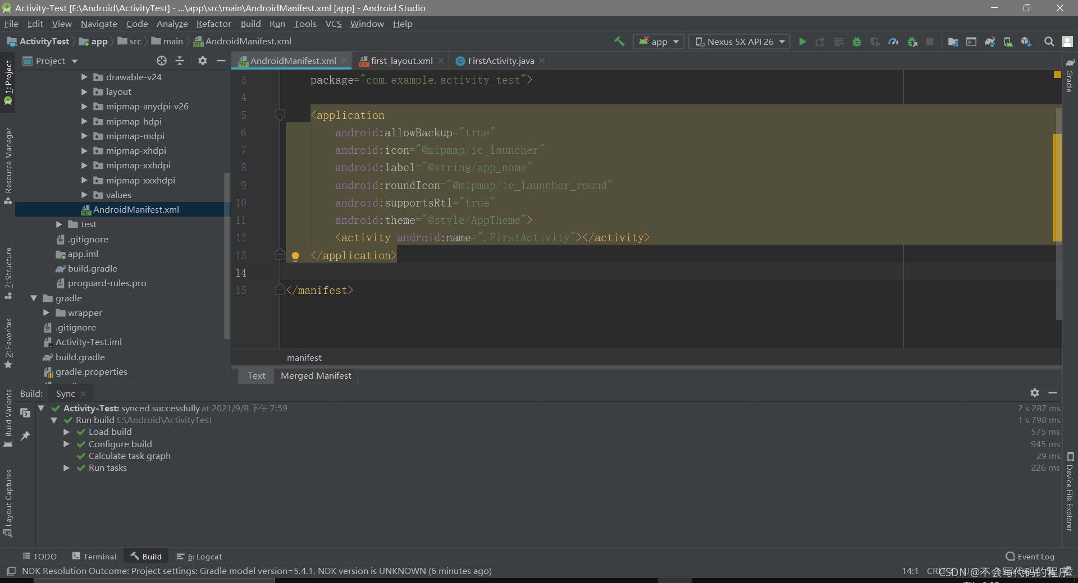This screenshot has width=1078, height=583.
Task: Open the 6: Logcat tool window
Action: coord(199,556)
